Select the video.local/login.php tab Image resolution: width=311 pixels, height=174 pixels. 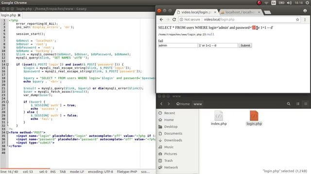click(196, 12)
